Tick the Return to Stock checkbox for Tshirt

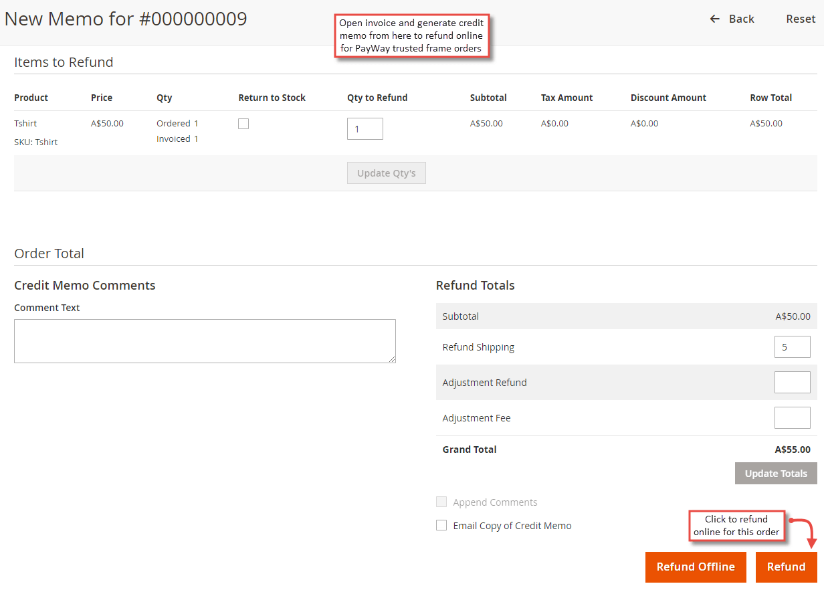click(x=243, y=124)
